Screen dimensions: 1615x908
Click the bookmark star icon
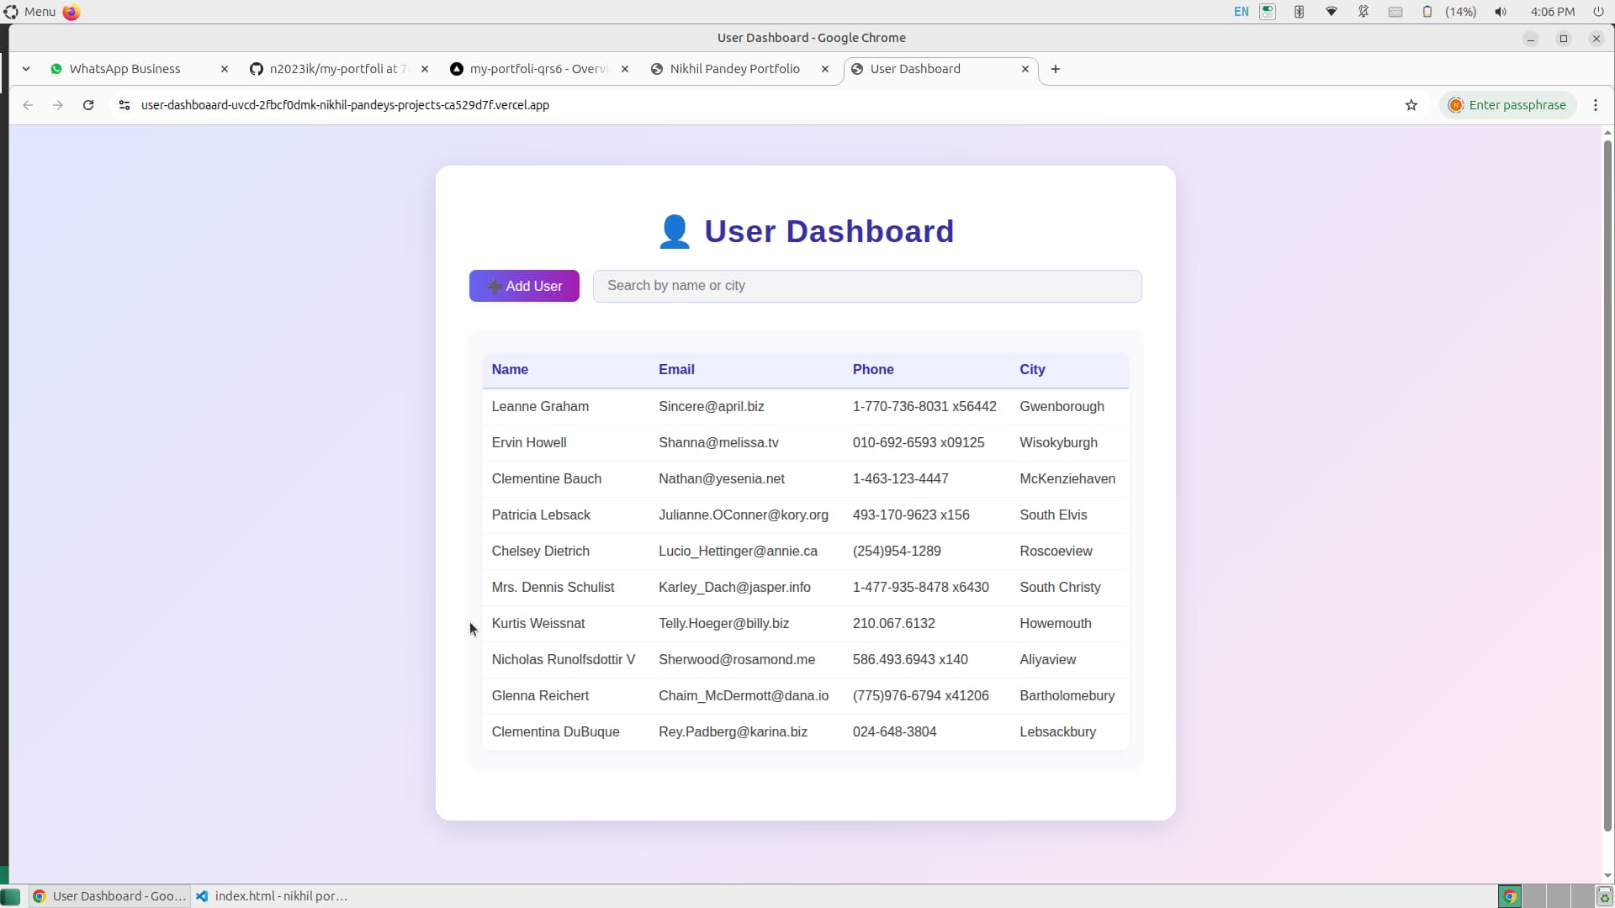[1411, 105]
